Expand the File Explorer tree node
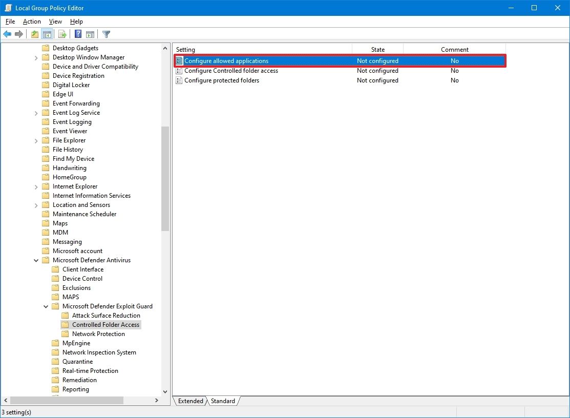The width and height of the screenshot is (570, 418). pyautogui.click(x=35, y=140)
